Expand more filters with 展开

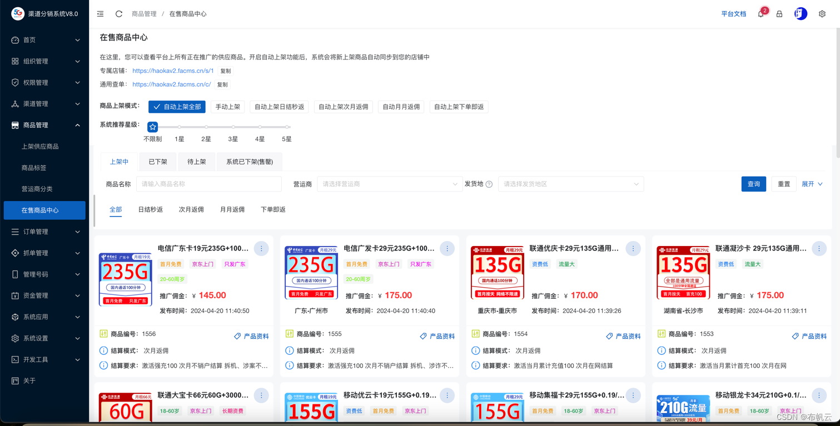[x=812, y=184]
